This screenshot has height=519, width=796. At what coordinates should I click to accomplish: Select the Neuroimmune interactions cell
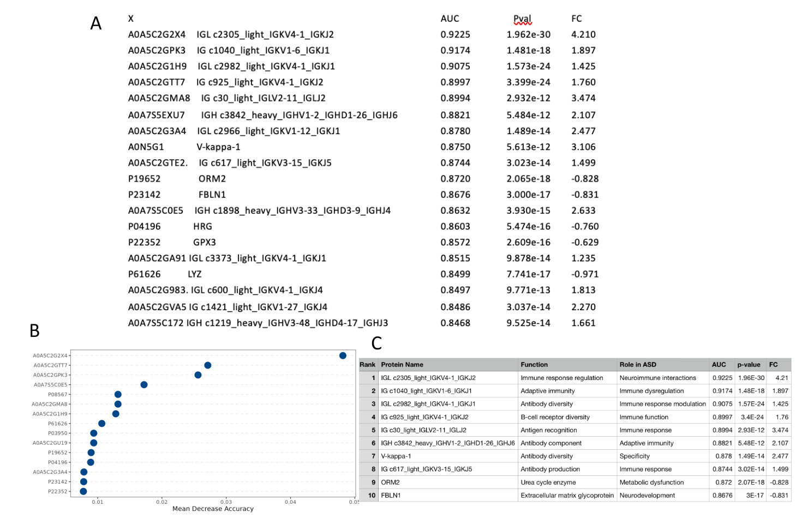pos(658,378)
